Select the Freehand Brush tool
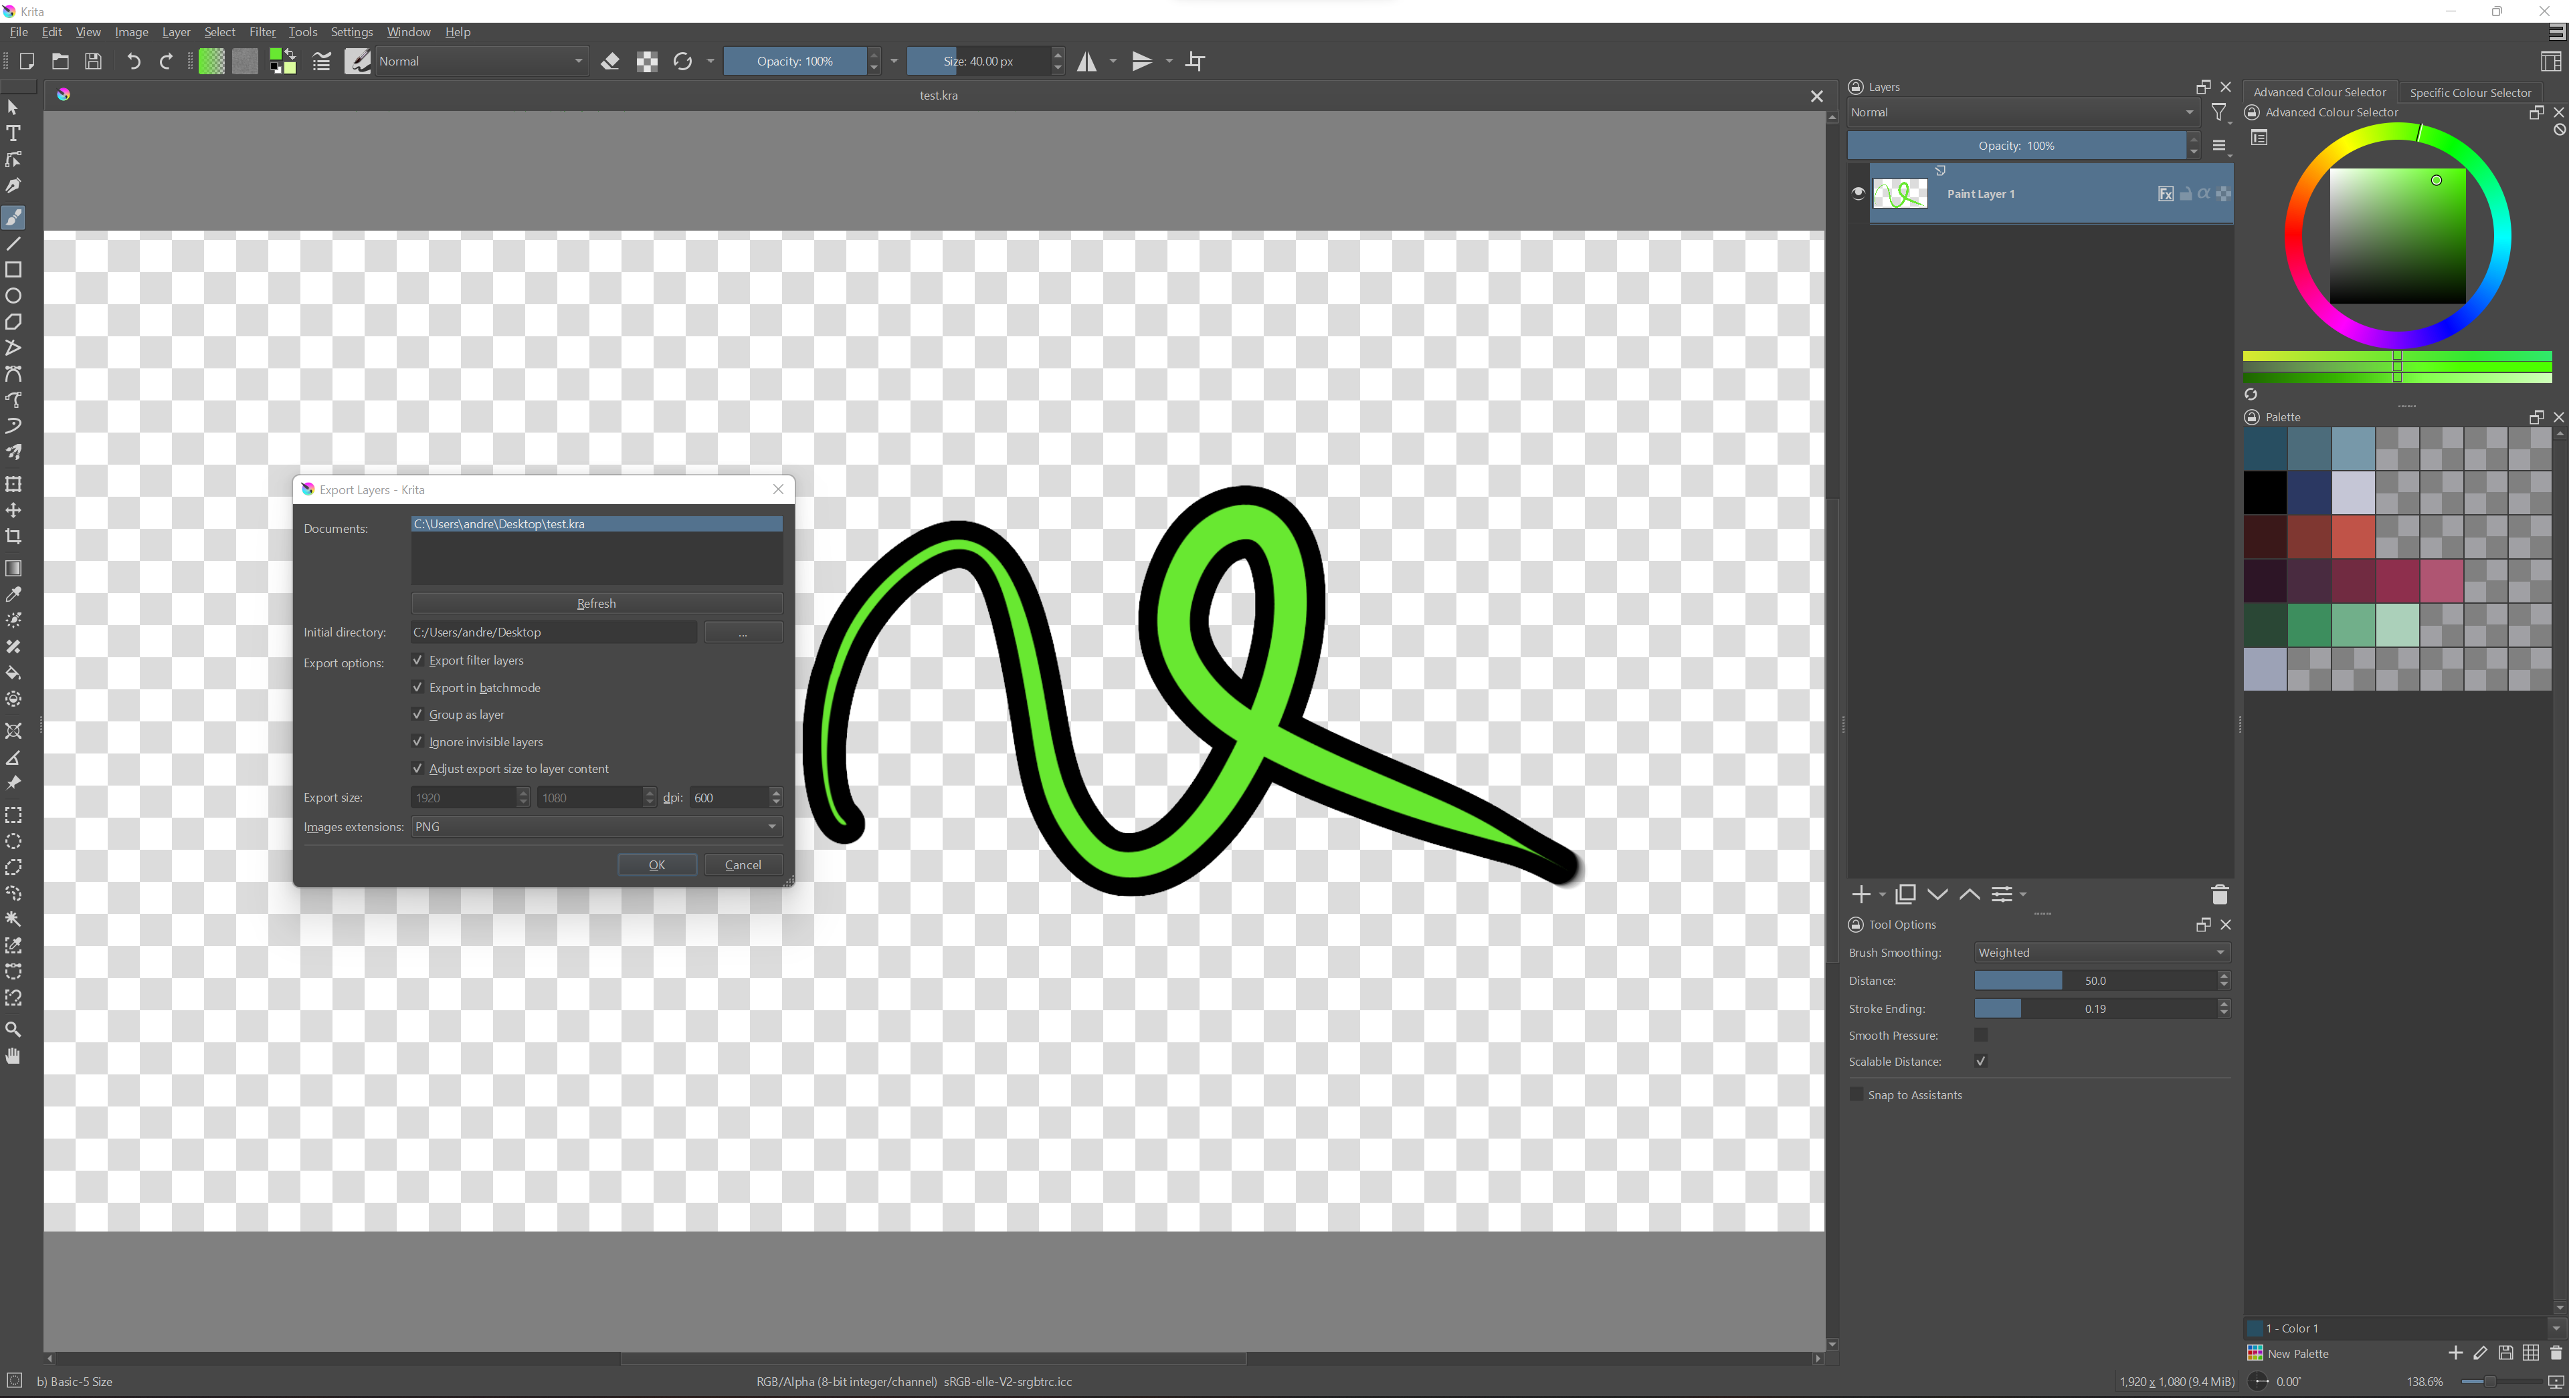Screen dimensions: 2569x1398 tap(14, 217)
